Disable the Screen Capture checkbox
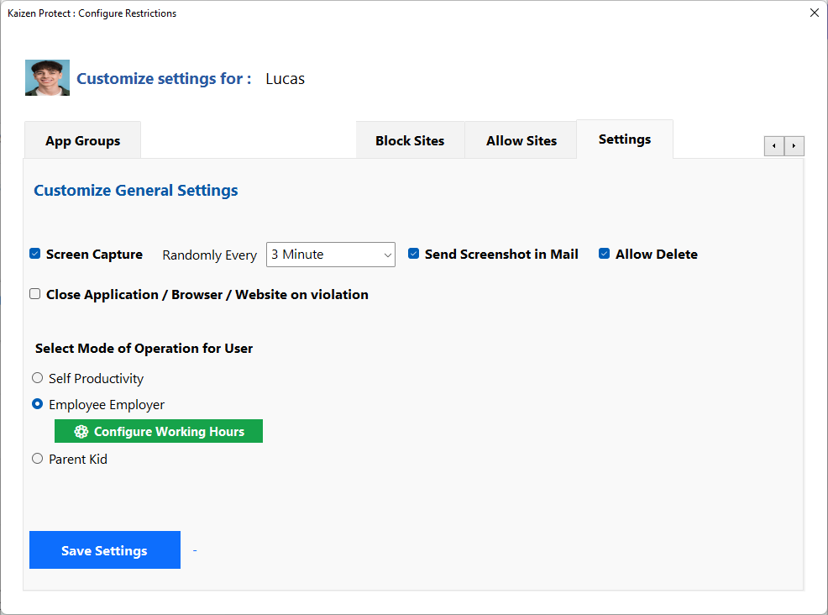Screen dimensions: 828x615 pyautogui.click(x=35, y=254)
